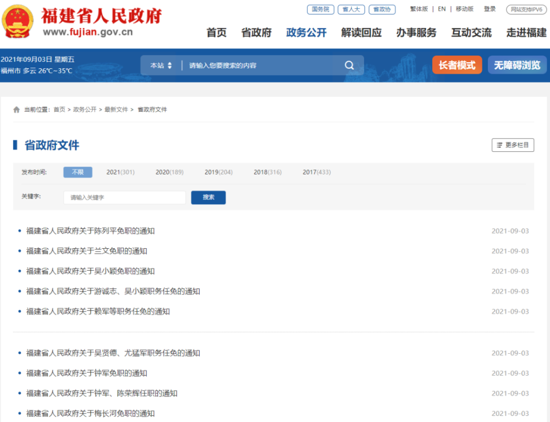Click the www.fujian.gov.cn site title

pos(87,32)
